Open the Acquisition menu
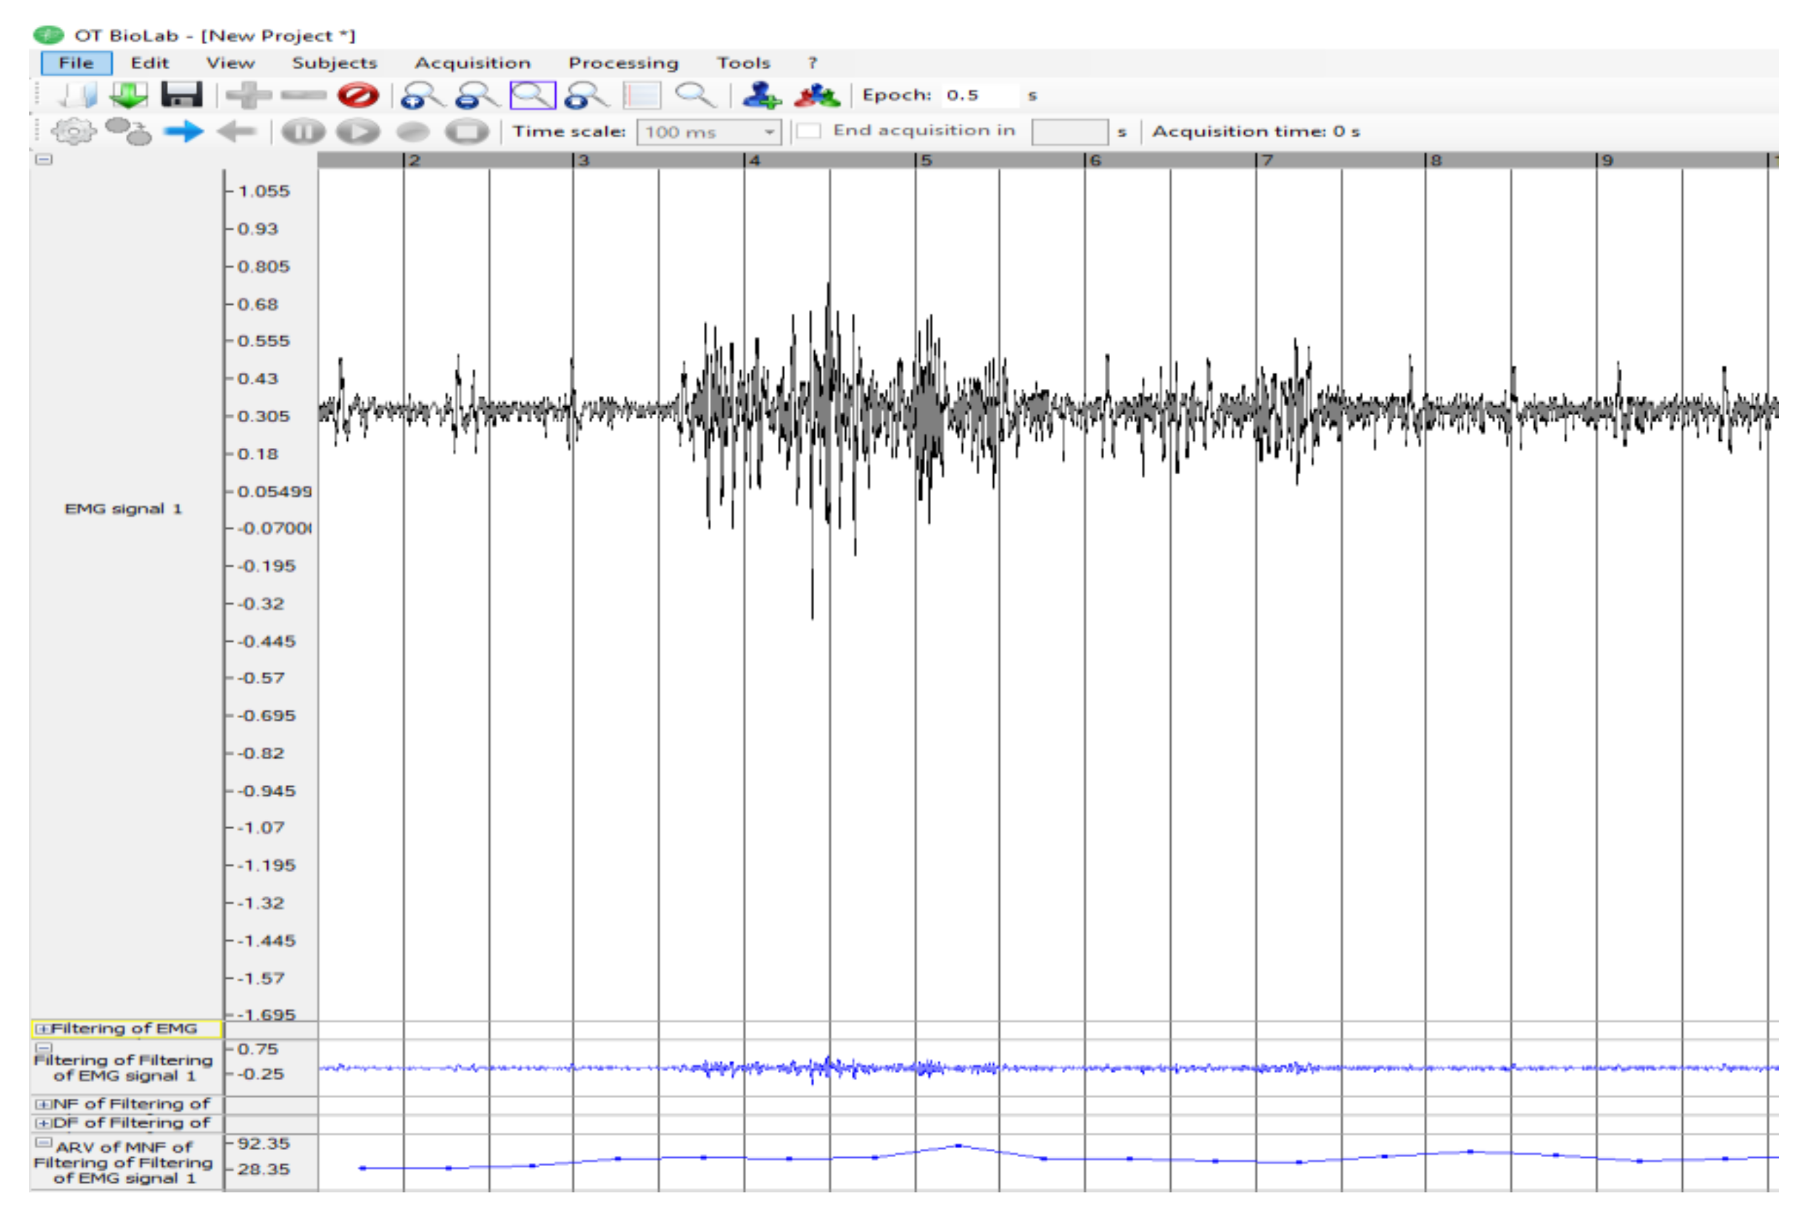 472,63
